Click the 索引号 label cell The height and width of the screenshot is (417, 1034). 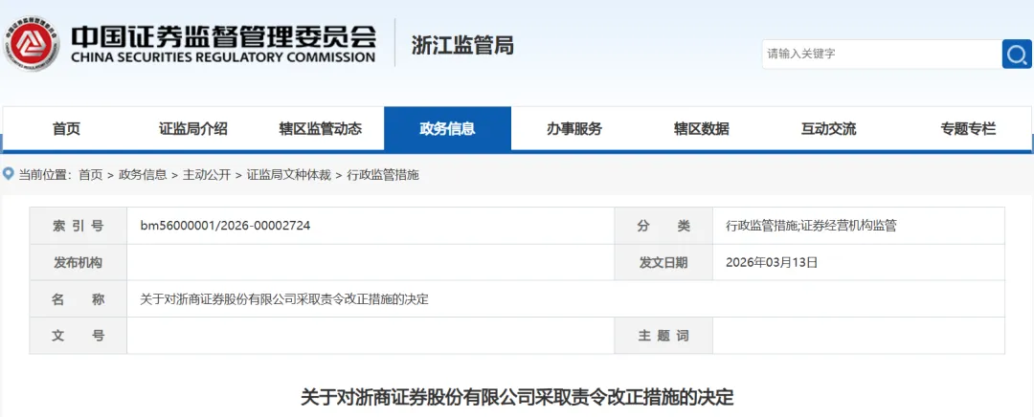pos(78,226)
